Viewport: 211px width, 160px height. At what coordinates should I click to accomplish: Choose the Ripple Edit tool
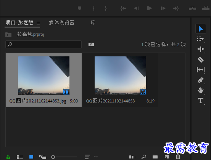tap(200, 49)
